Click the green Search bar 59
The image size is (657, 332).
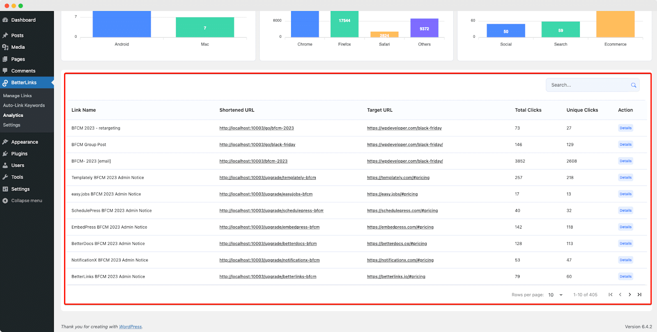pyautogui.click(x=561, y=30)
